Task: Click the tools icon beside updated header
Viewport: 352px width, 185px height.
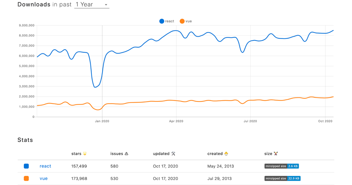Action: [173, 154]
